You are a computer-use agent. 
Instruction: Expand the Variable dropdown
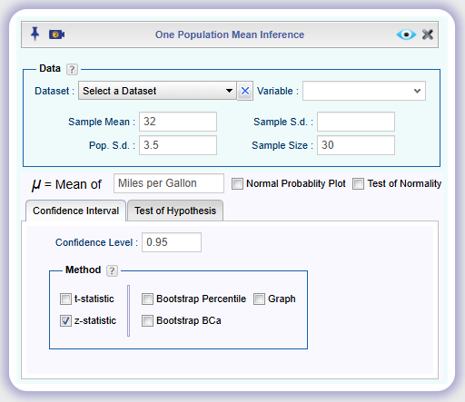point(364,91)
